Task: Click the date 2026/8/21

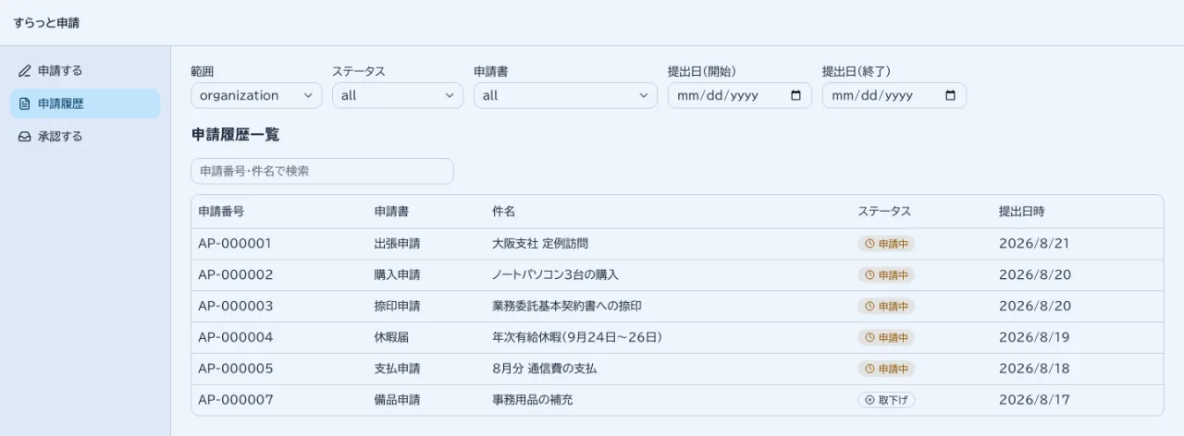Action: click(x=1034, y=244)
